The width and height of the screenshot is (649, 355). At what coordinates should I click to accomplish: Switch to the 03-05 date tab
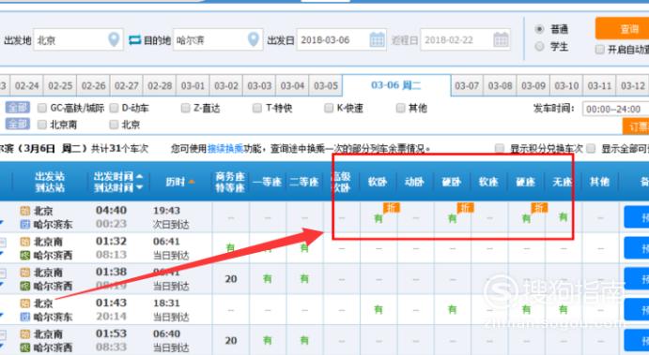click(326, 86)
